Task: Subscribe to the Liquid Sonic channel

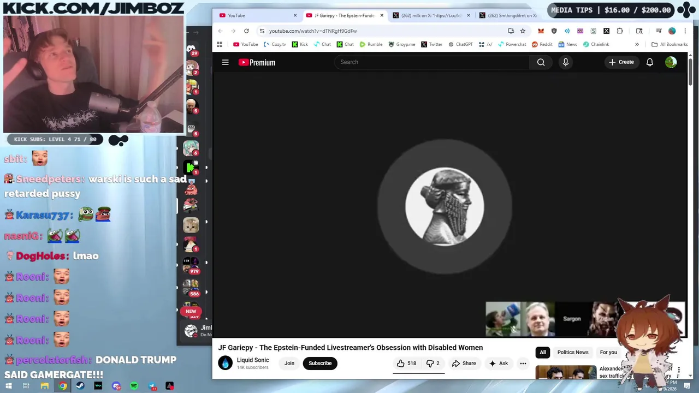Action: point(320,364)
